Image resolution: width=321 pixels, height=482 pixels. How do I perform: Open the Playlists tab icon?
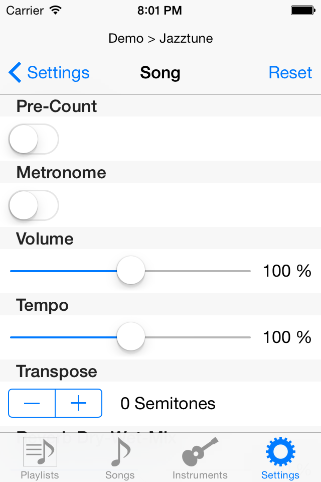click(x=40, y=451)
